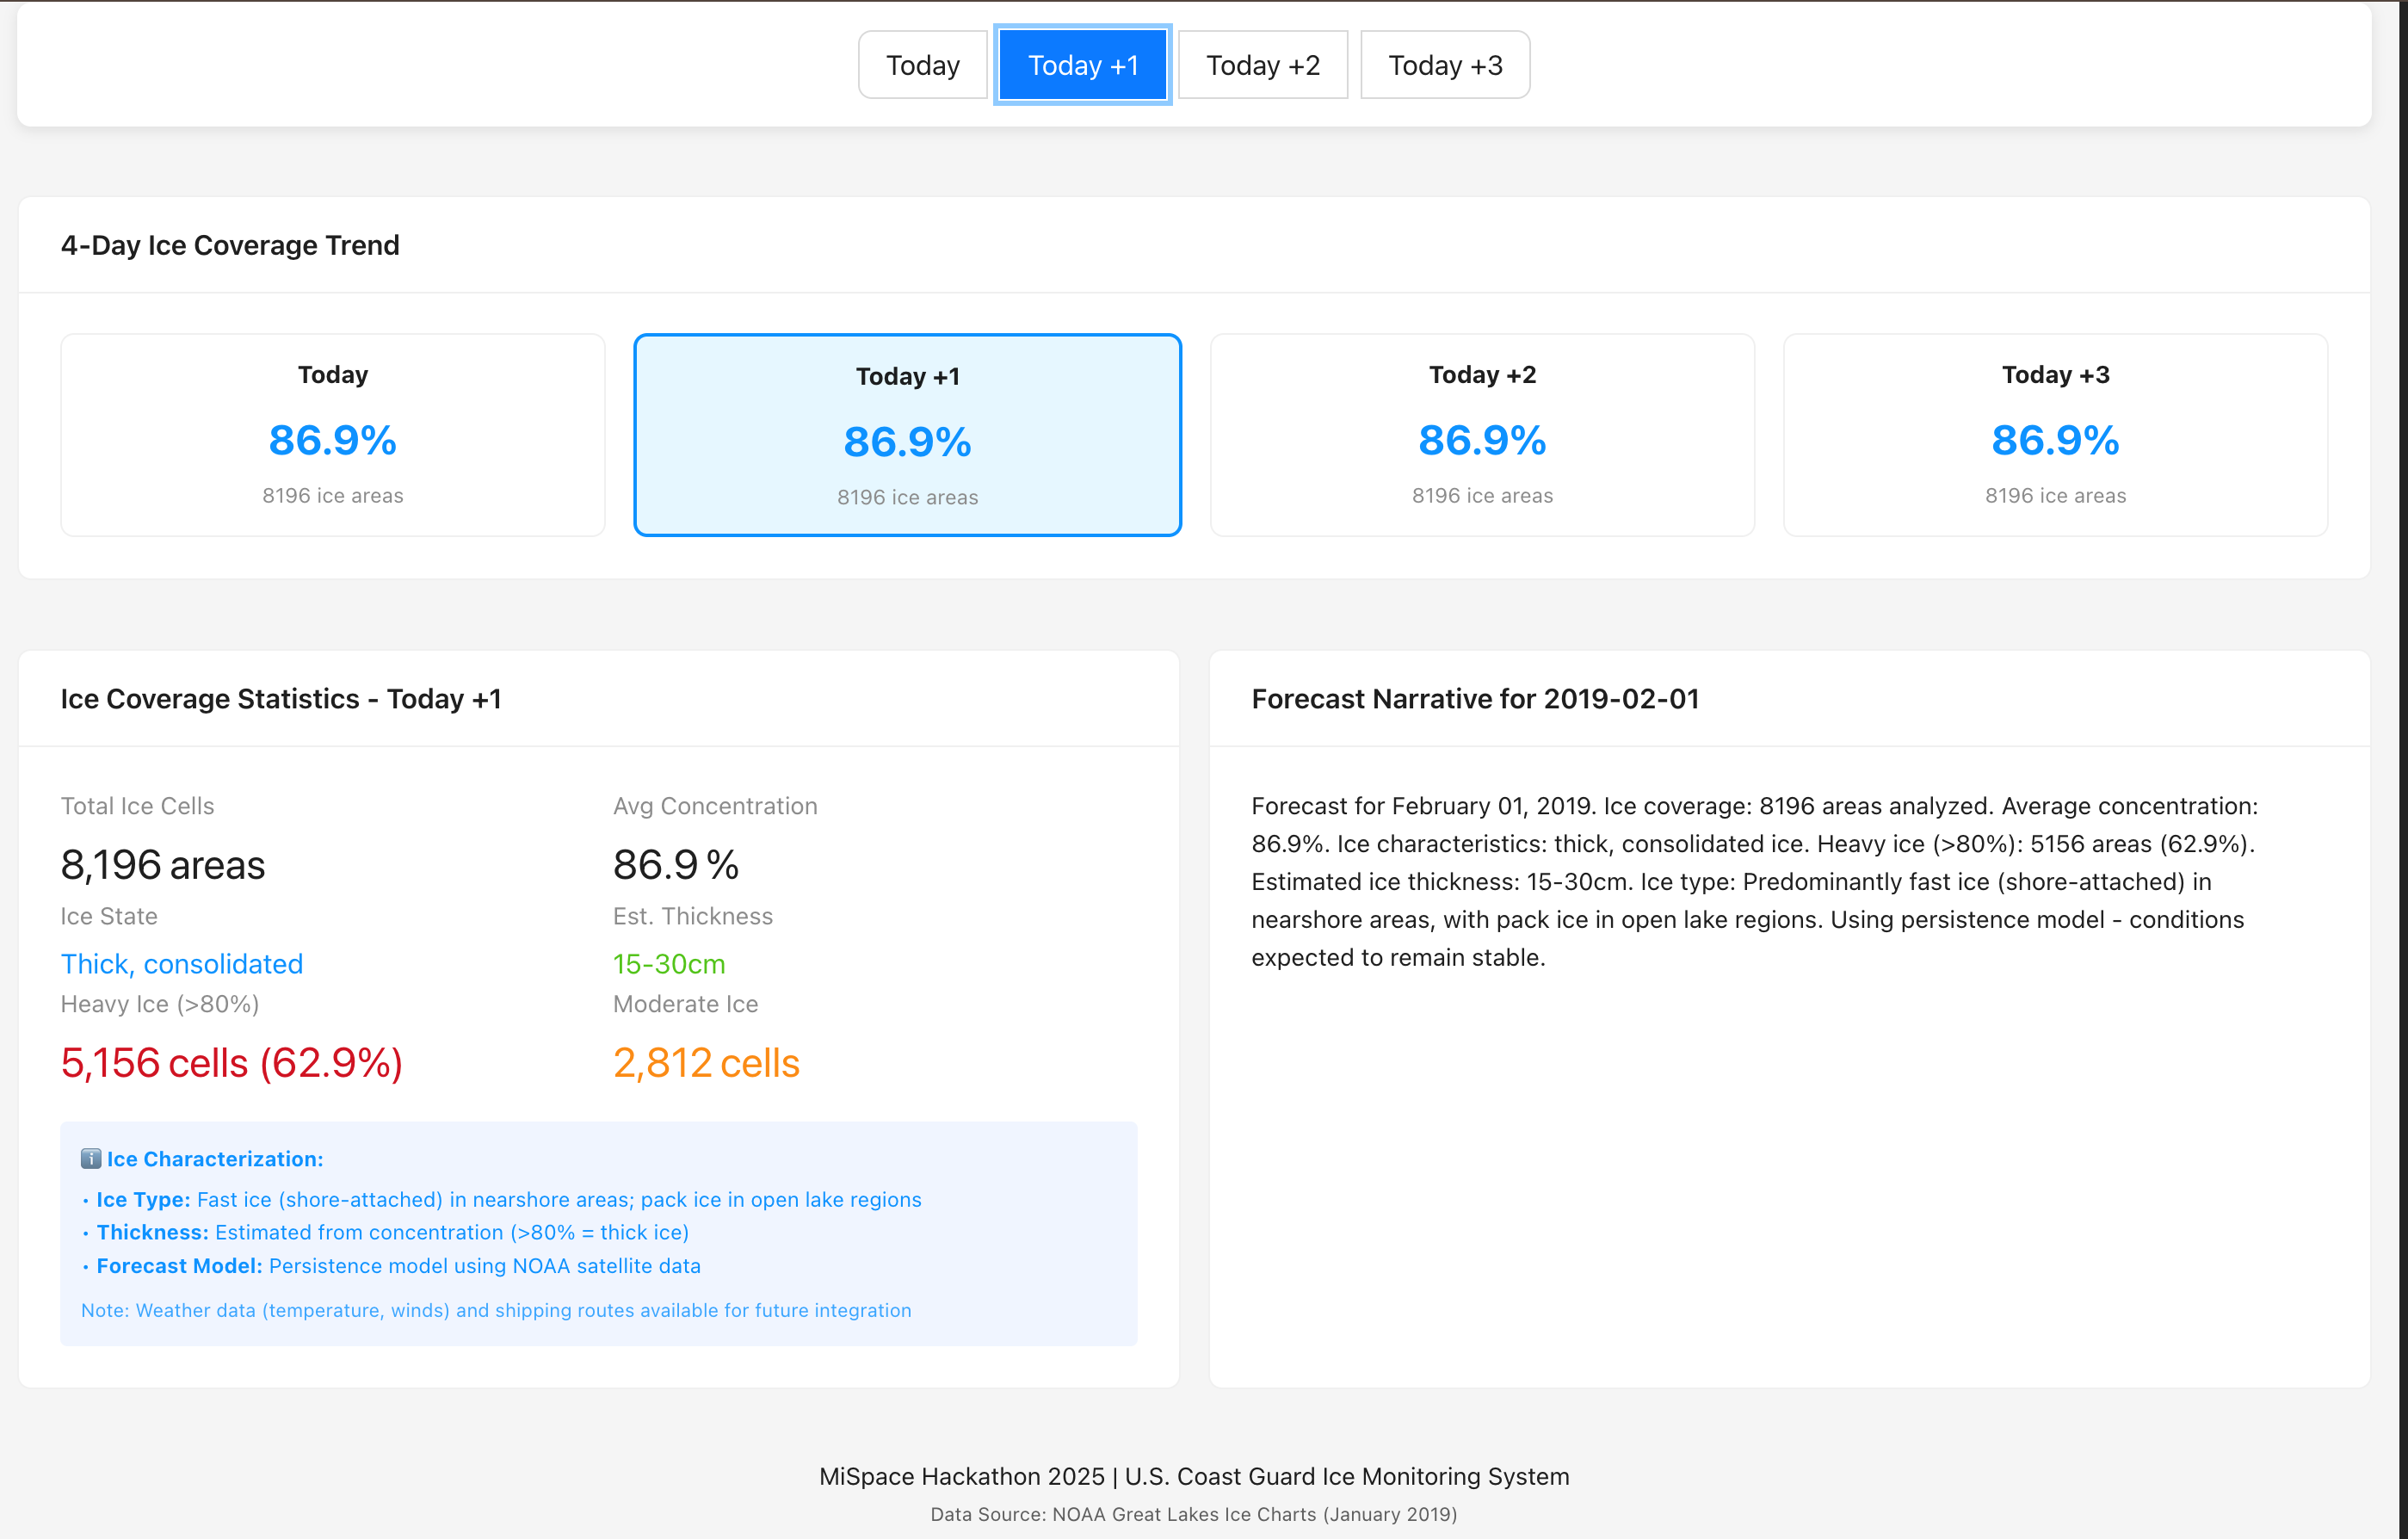Select the Today trend card

[333, 435]
